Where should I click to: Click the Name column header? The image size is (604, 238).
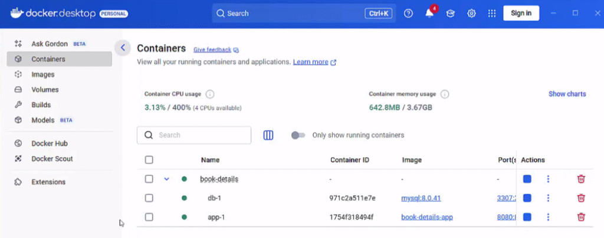[211, 160]
